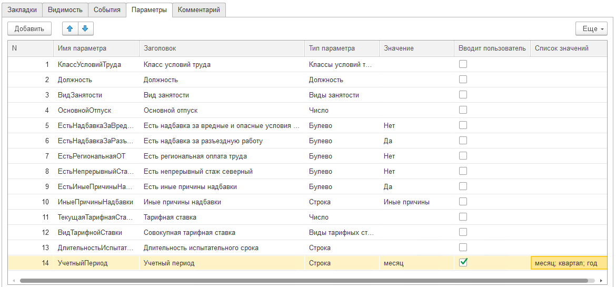This screenshot has height=287, width=616.
Task: Open the События tab
Action: 107,10
